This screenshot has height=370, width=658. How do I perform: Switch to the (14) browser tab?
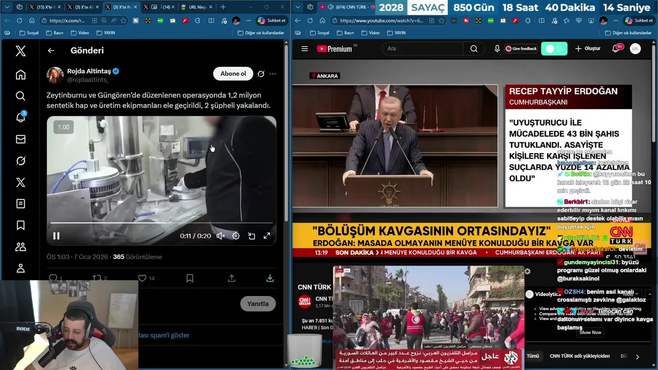160,7
